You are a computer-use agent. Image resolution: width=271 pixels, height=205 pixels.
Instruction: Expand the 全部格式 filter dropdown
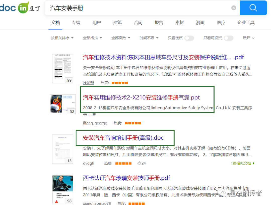[x=93, y=38]
